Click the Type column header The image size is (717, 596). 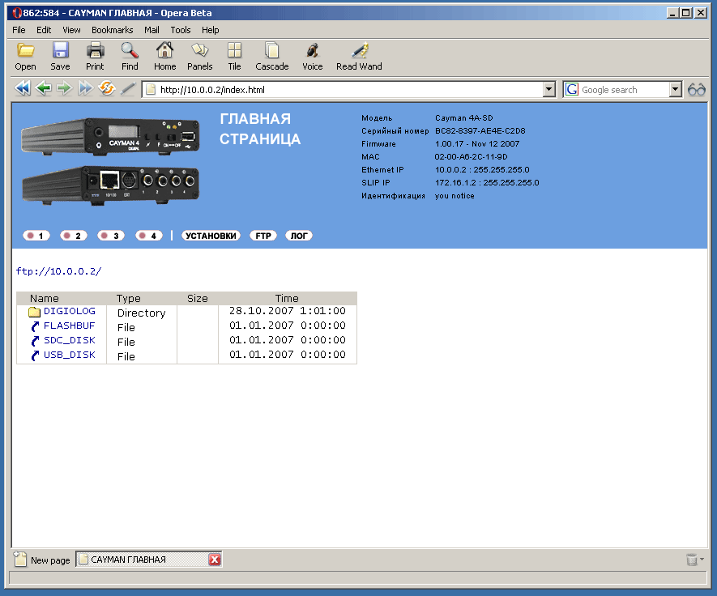129,299
